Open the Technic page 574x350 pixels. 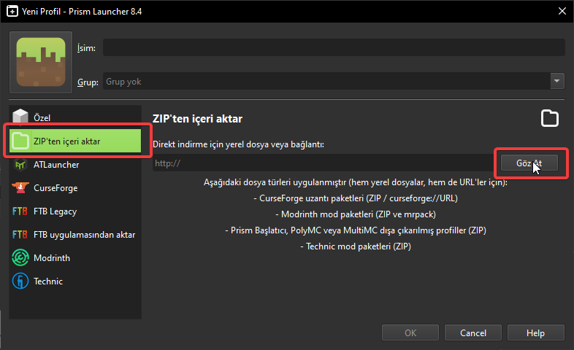(x=75, y=281)
